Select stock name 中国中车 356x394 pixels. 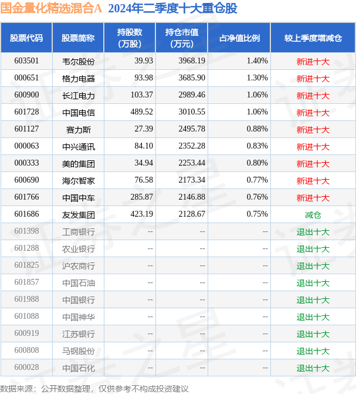pyautogui.click(x=79, y=198)
